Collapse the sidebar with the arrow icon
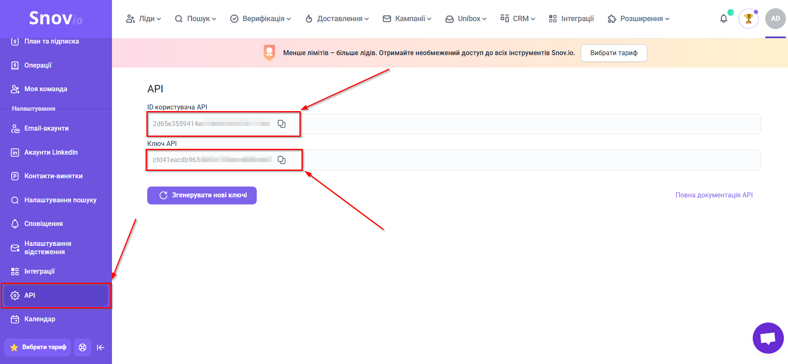 100,347
